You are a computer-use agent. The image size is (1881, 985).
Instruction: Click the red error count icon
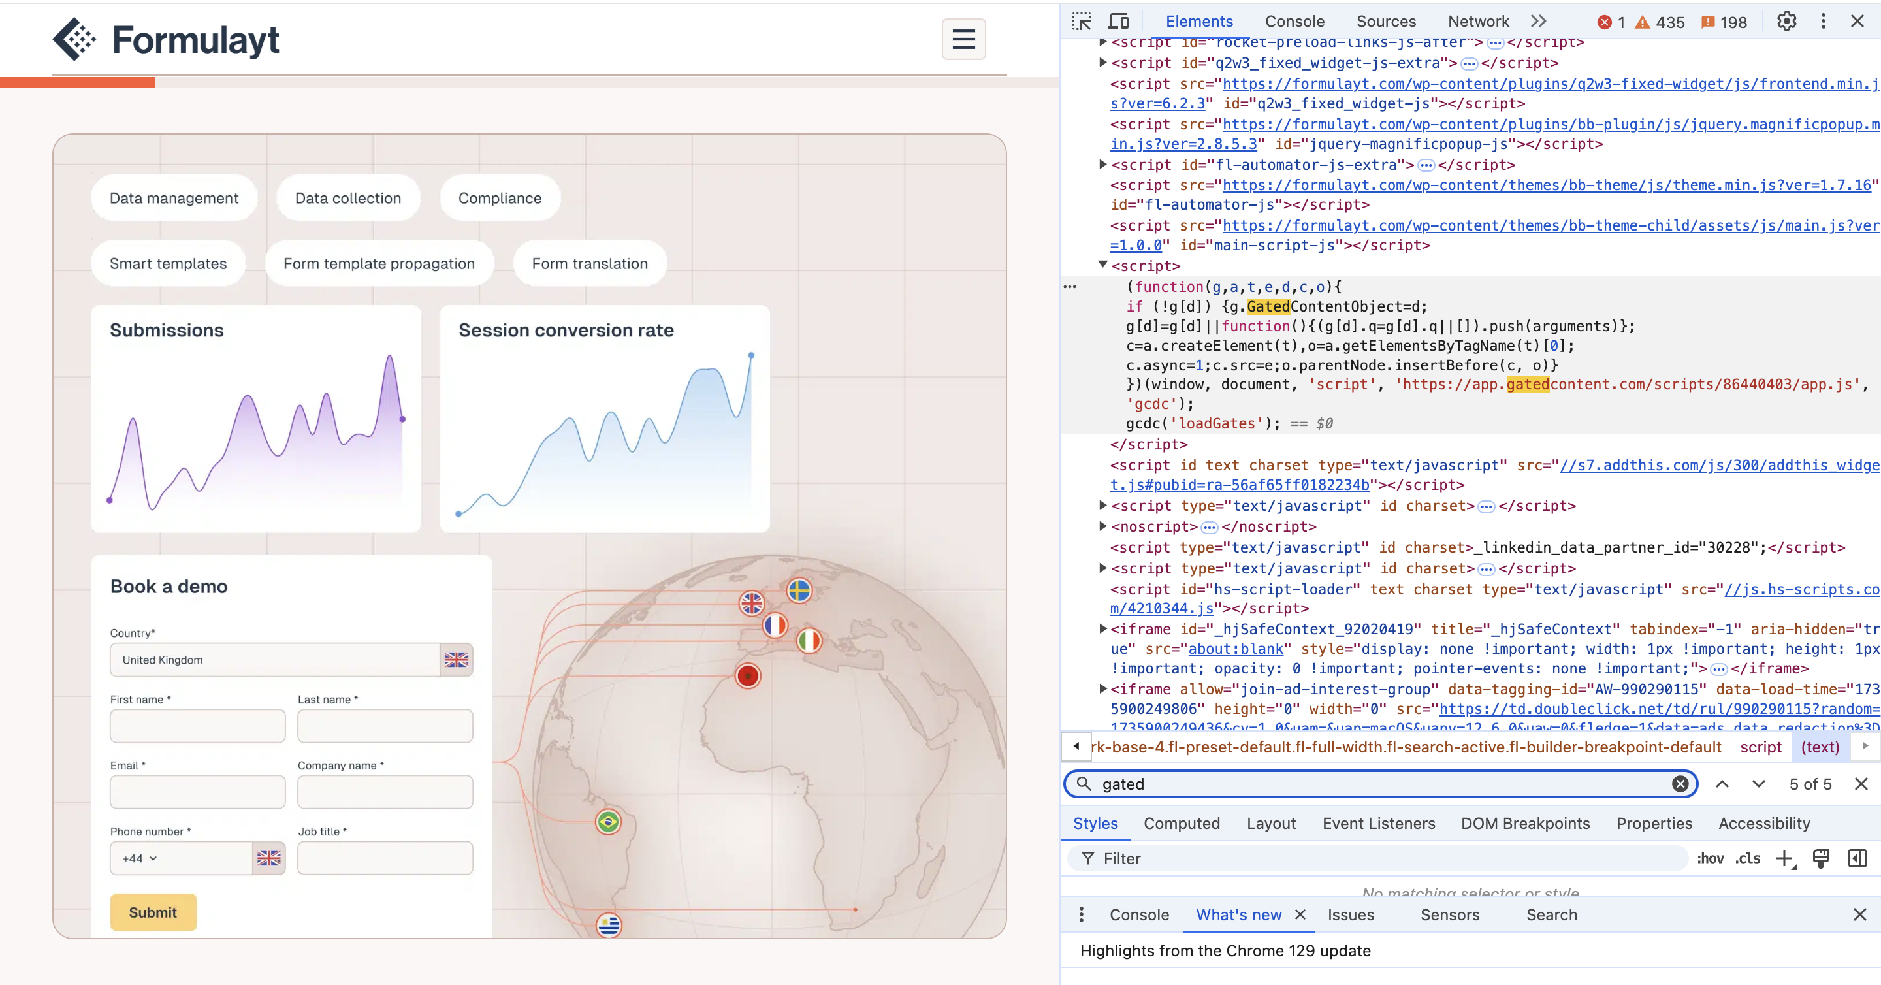[1604, 23]
